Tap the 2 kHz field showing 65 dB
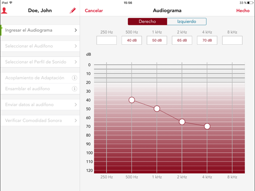The width and height of the screenshot is (255, 191). tap(182, 40)
